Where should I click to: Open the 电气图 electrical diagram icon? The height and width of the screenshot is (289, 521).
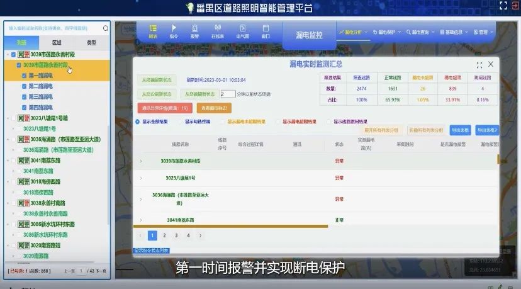[242, 31]
